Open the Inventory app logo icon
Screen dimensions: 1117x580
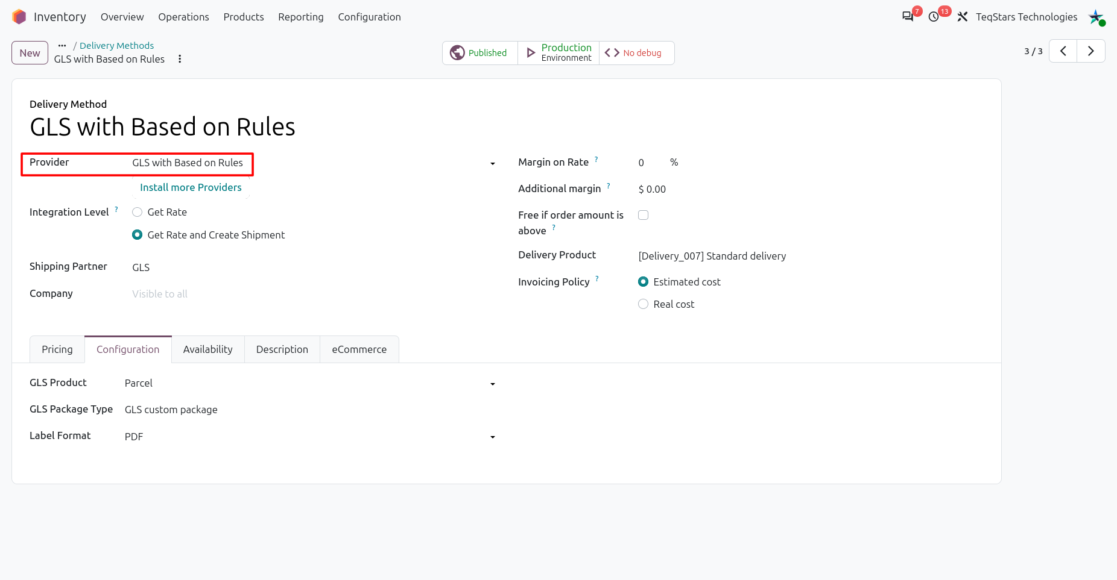point(19,17)
